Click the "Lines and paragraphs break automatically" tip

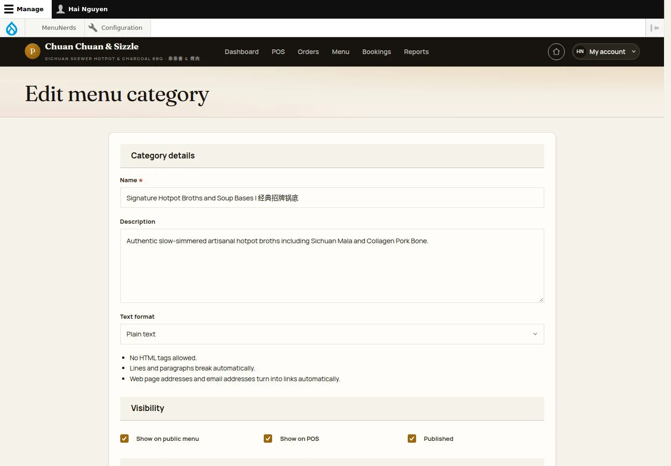click(x=192, y=368)
